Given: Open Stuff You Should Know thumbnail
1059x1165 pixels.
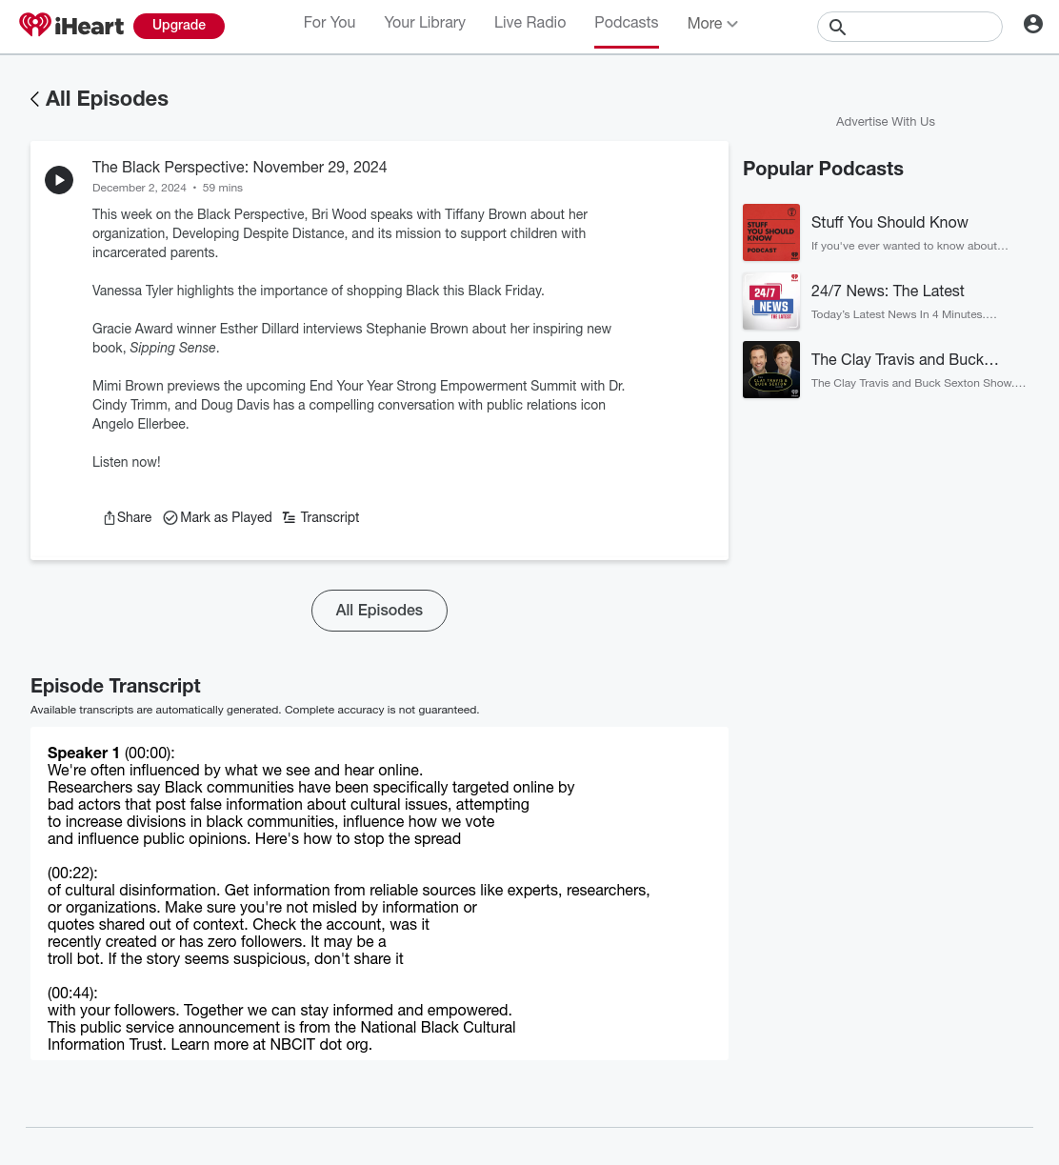Looking at the screenshot, I should click(771, 232).
